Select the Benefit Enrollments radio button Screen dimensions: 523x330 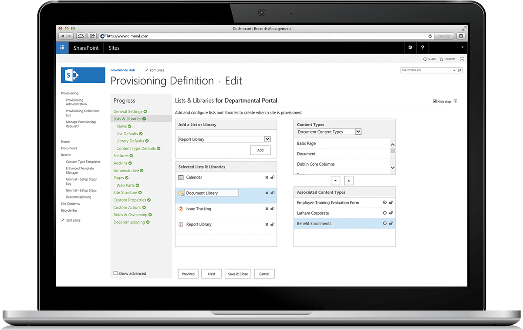point(385,224)
